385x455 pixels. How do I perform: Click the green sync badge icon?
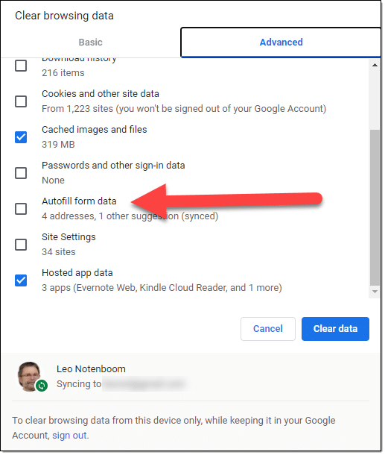42,386
